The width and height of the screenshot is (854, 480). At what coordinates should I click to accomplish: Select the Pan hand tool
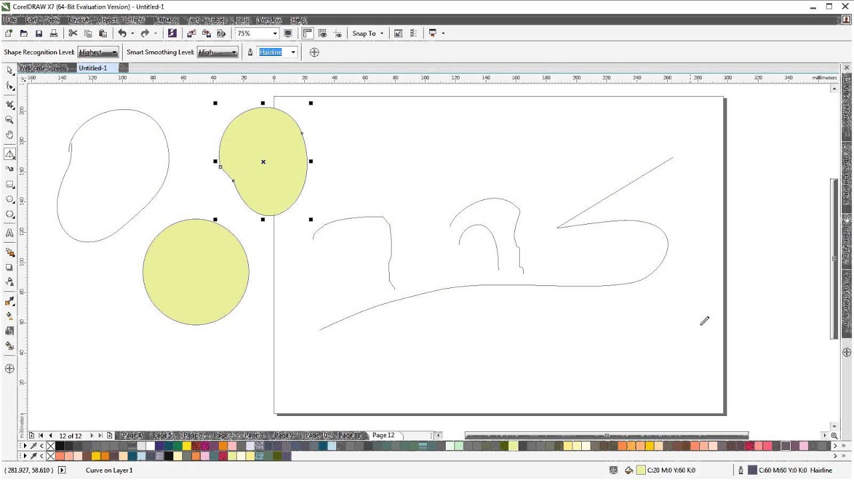pos(9,135)
